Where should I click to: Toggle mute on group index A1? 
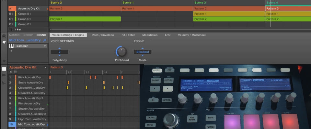point(11,8)
